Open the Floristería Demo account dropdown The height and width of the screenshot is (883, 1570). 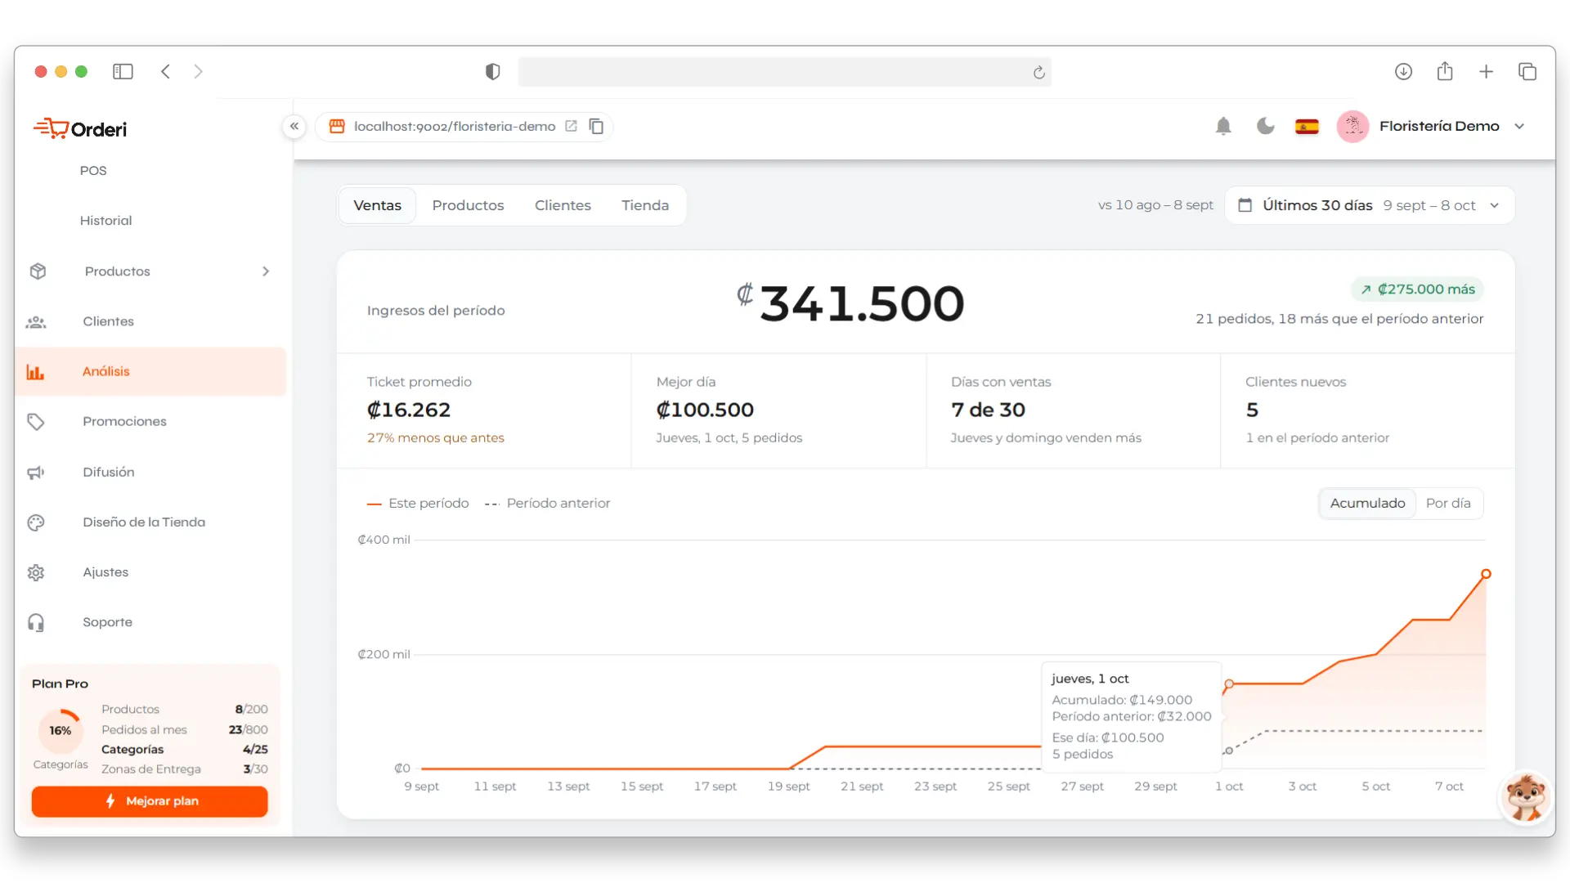coord(1519,126)
